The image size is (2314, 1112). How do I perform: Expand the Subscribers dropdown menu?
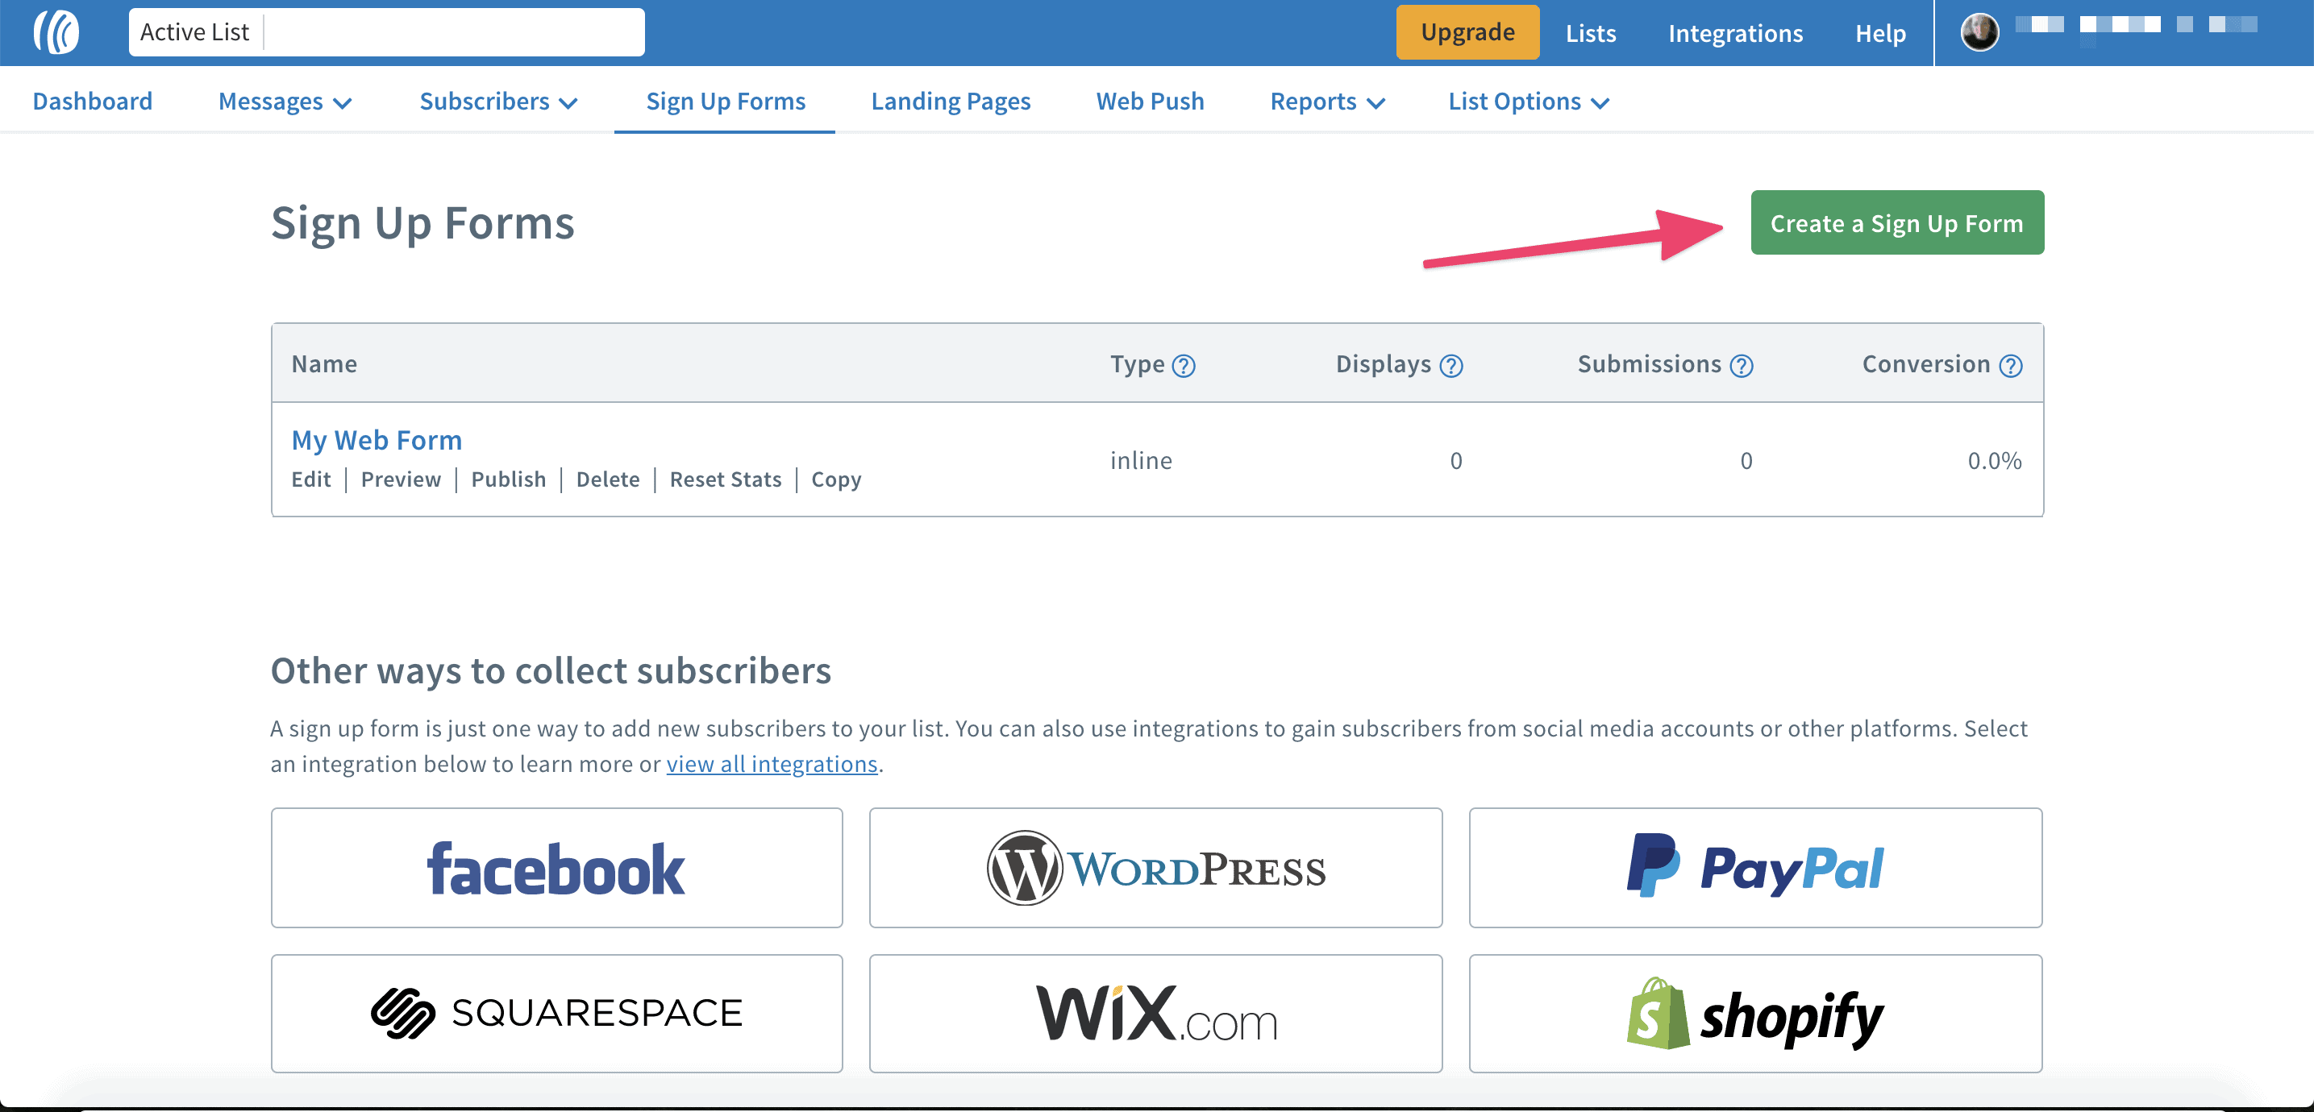click(498, 102)
